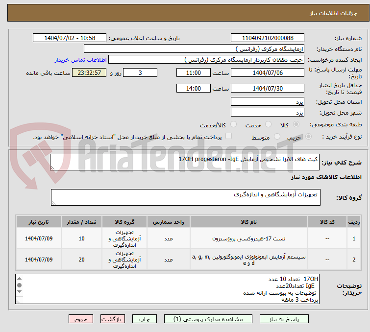The width and height of the screenshot is (370, 332).
Task: Open اطلاعات تماس خریدار link
Action: point(81,60)
